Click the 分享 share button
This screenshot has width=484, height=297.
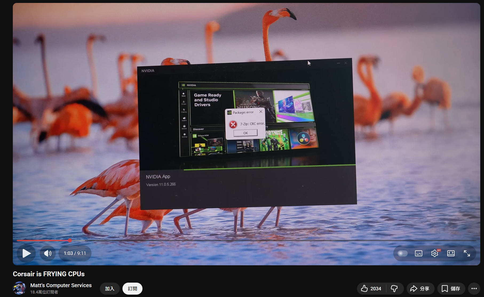[x=420, y=288]
